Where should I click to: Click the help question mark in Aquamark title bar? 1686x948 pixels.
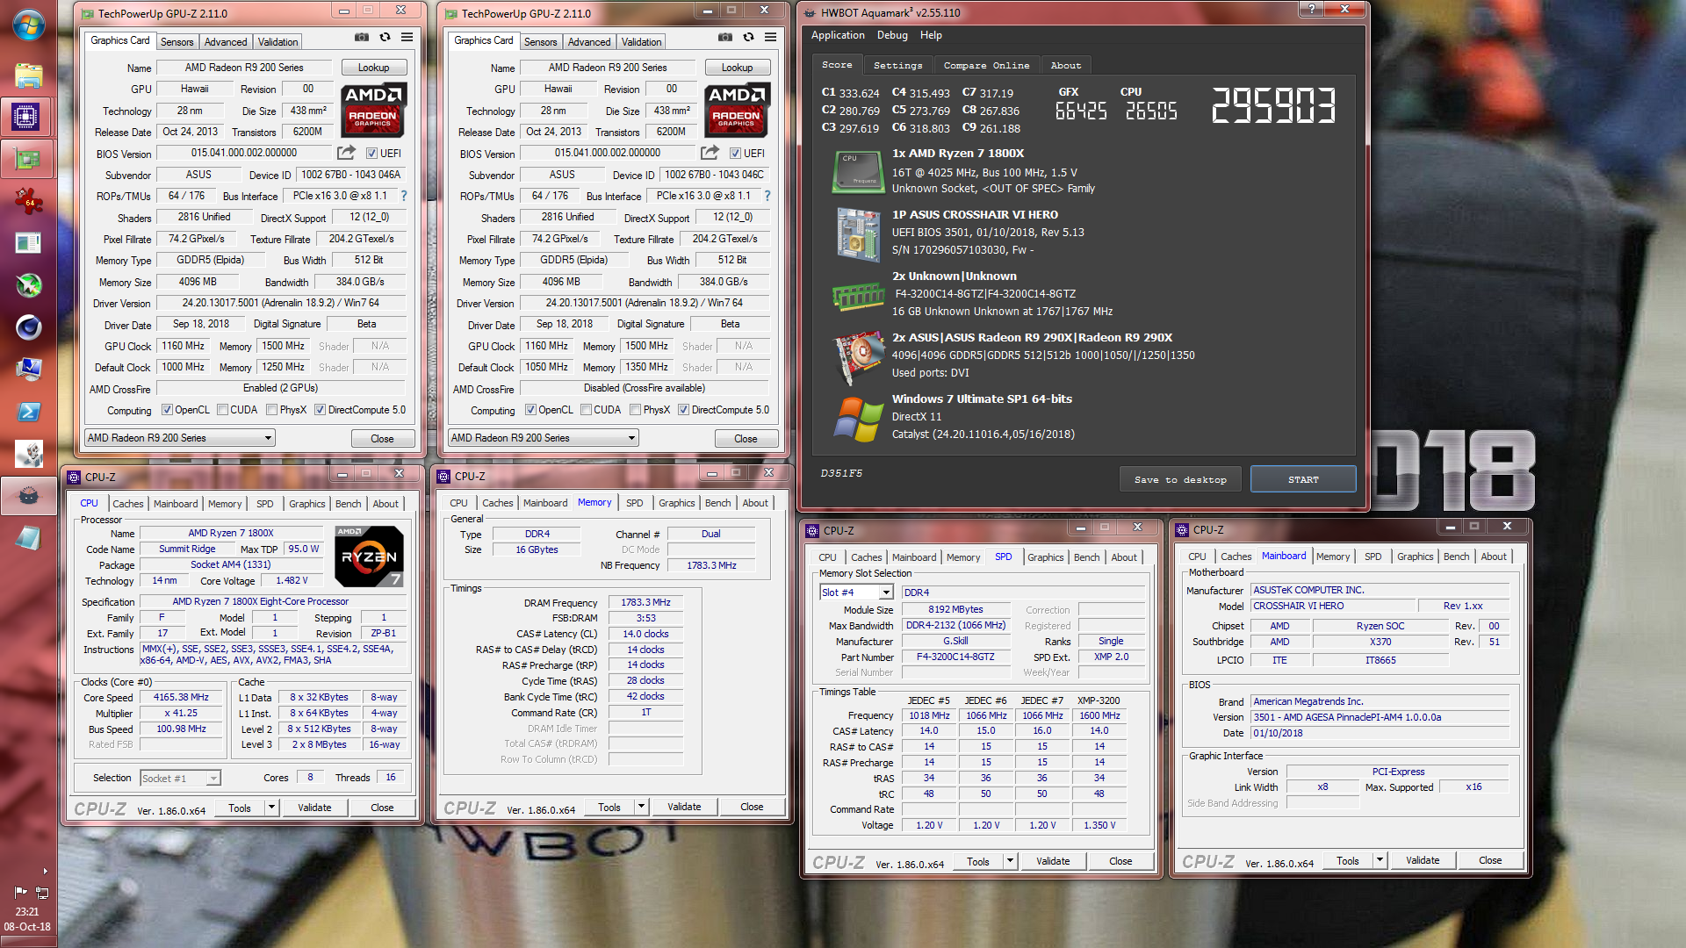(x=1311, y=9)
